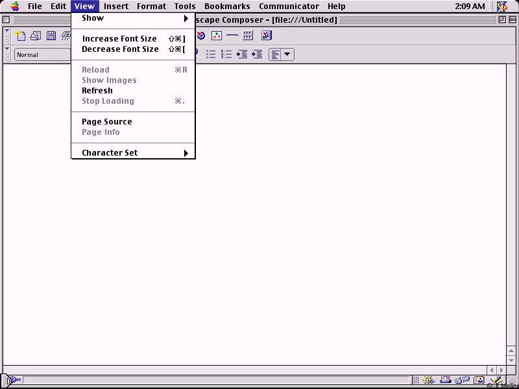Open the Format menu
The height and width of the screenshot is (389, 519).
coord(151,6)
